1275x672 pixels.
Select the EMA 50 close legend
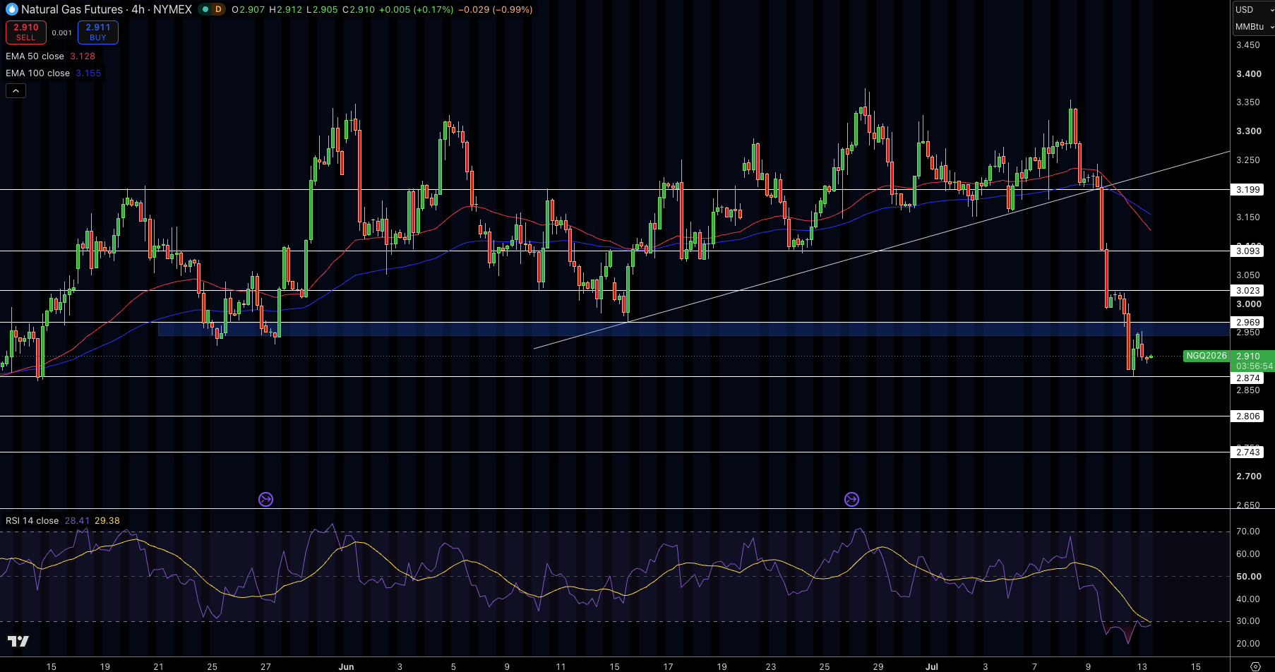pos(35,56)
